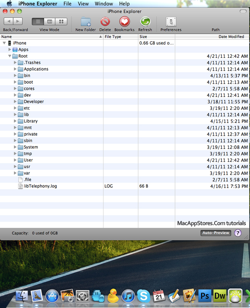Open System Preferences gear in Dock
Screen dimensions: 250x308
82,296
